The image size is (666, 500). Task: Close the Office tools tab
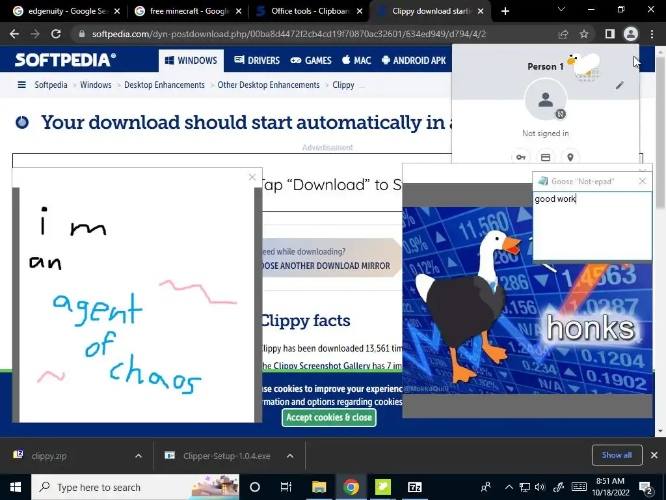pyautogui.click(x=360, y=12)
